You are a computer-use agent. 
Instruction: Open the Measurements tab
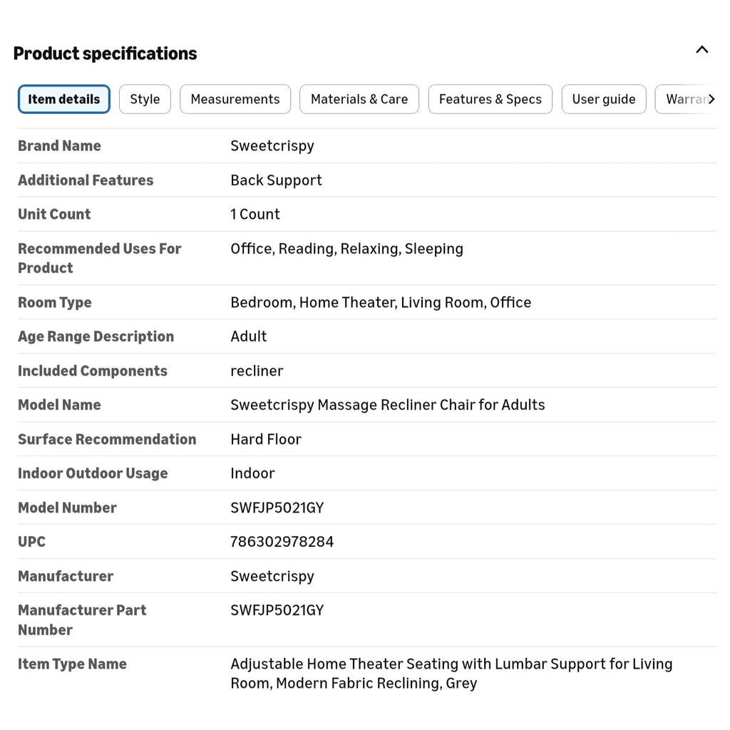(235, 99)
